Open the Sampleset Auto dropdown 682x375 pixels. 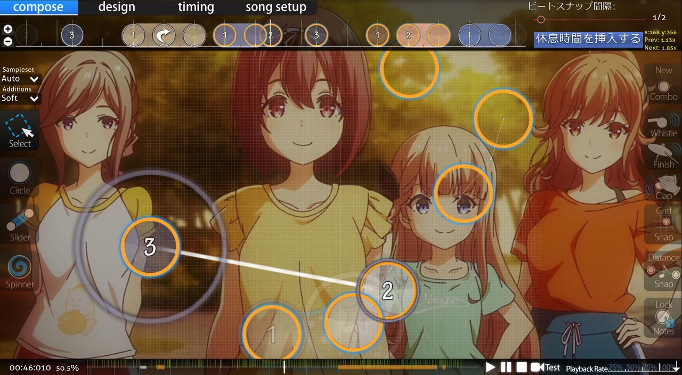tap(19, 78)
